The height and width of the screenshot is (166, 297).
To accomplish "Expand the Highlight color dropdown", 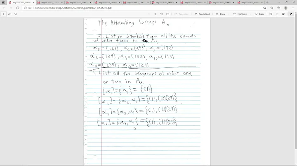I will [250, 14].
